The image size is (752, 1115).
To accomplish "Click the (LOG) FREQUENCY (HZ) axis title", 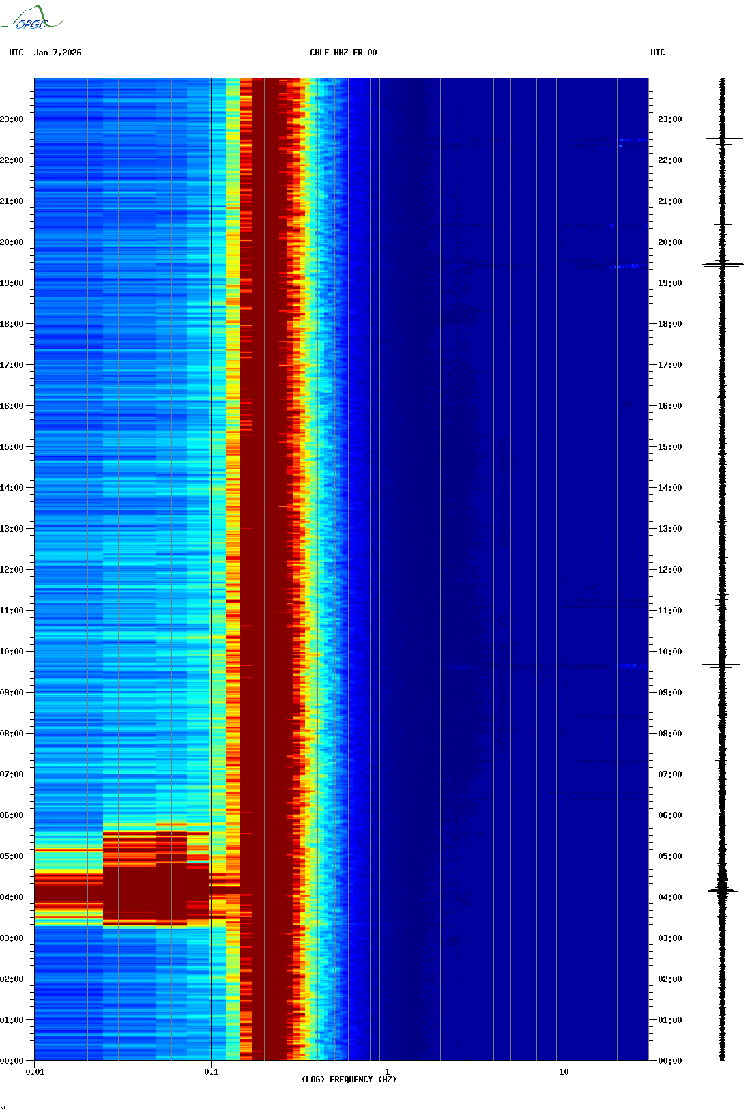I will click(349, 1080).
